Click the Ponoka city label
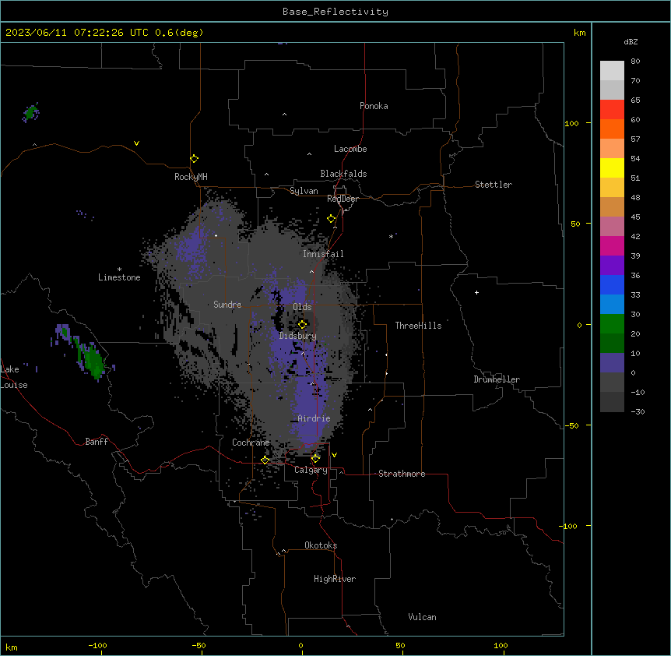 click(x=374, y=106)
